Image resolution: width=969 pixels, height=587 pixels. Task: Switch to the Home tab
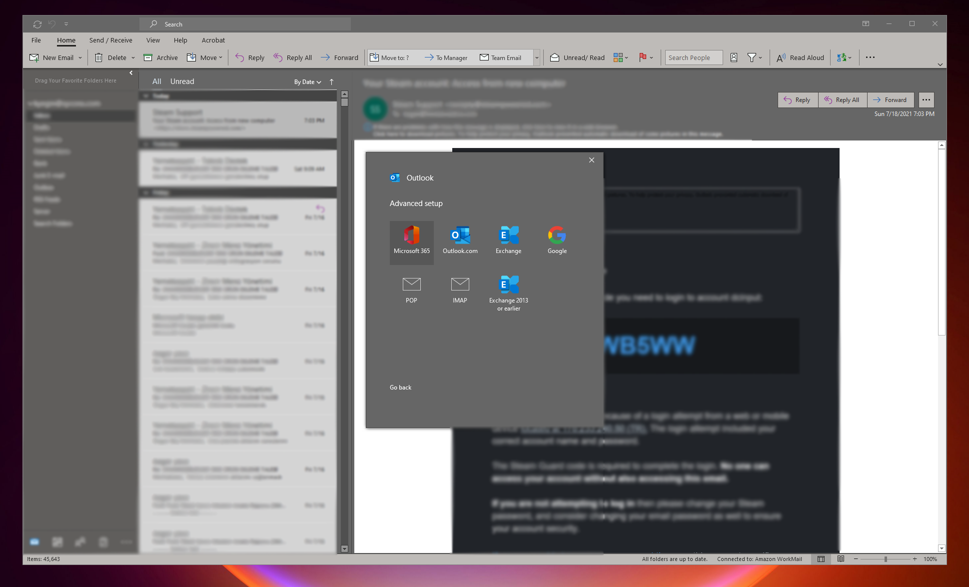[x=66, y=40]
